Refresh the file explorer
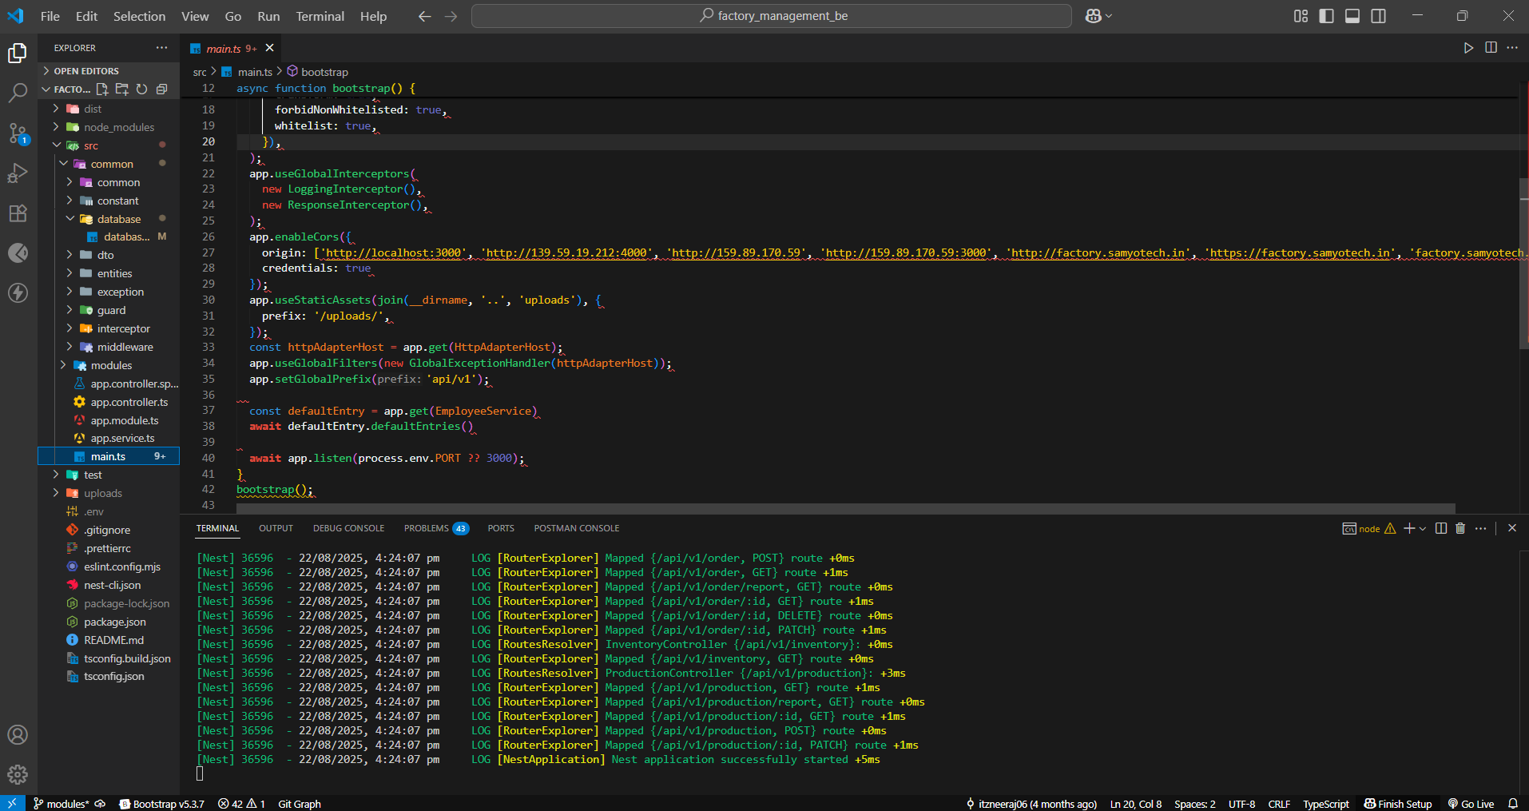The image size is (1529, 811). [141, 89]
